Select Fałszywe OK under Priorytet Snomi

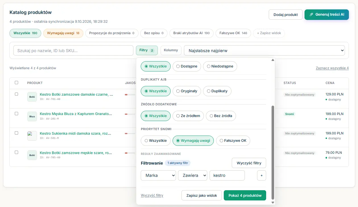click(233, 141)
